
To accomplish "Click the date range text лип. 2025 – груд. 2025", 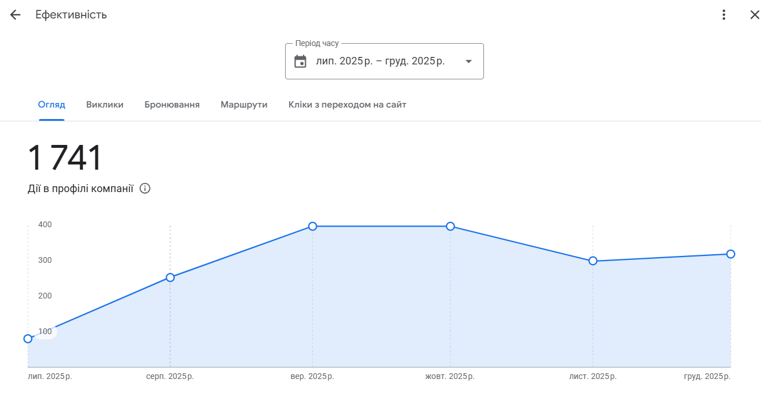I will click(380, 61).
